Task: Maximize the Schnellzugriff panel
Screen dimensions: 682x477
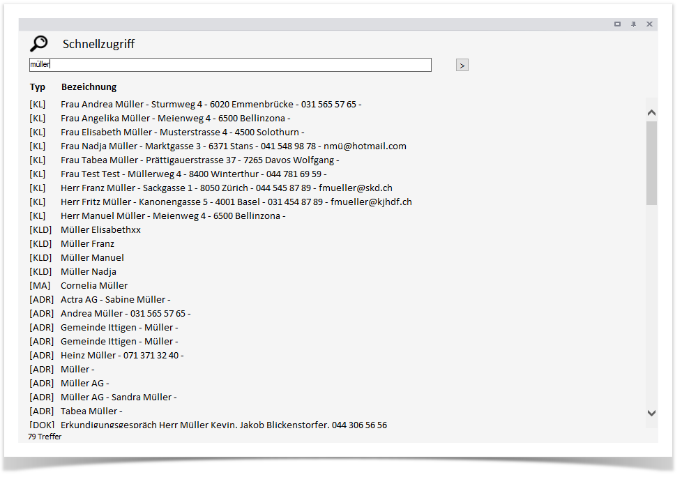Action: tap(617, 24)
